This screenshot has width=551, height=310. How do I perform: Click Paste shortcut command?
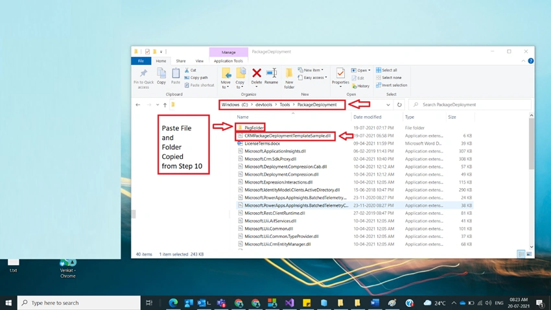click(199, 85)
